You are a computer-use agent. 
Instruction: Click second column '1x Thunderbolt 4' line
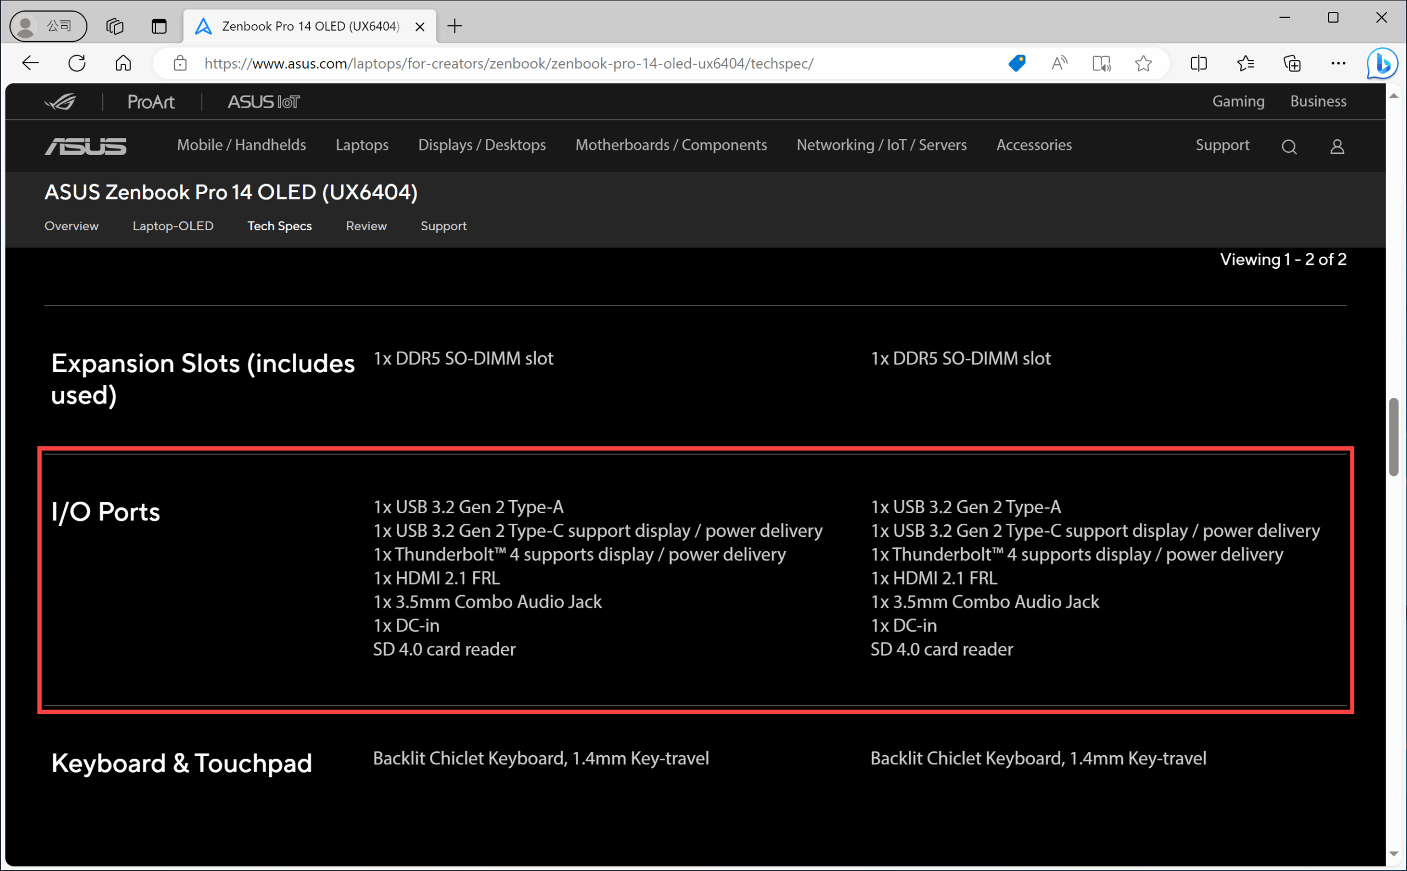(1077, 554)
